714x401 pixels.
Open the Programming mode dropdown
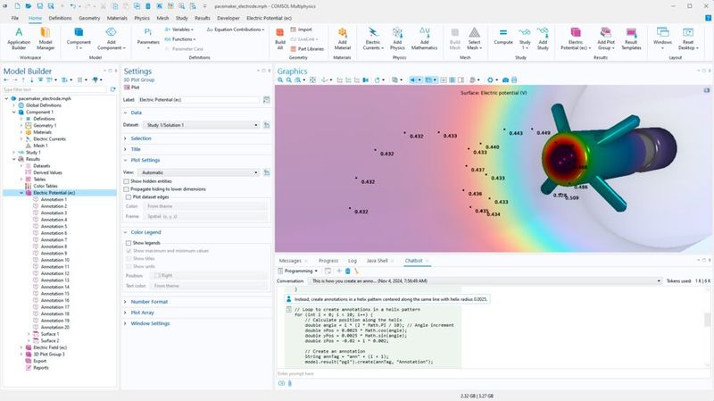pyautogui.click(x=298, y=271)
